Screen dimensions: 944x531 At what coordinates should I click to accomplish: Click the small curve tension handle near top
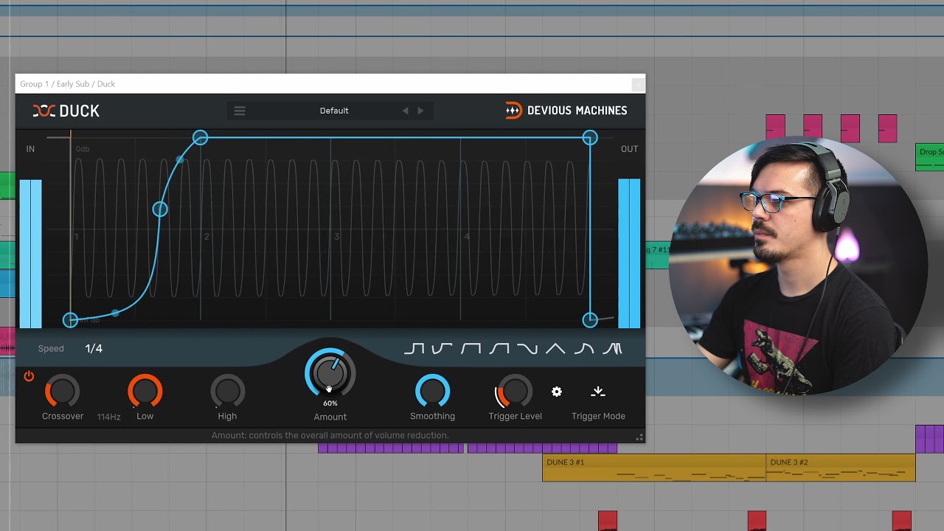pos(180,159)
